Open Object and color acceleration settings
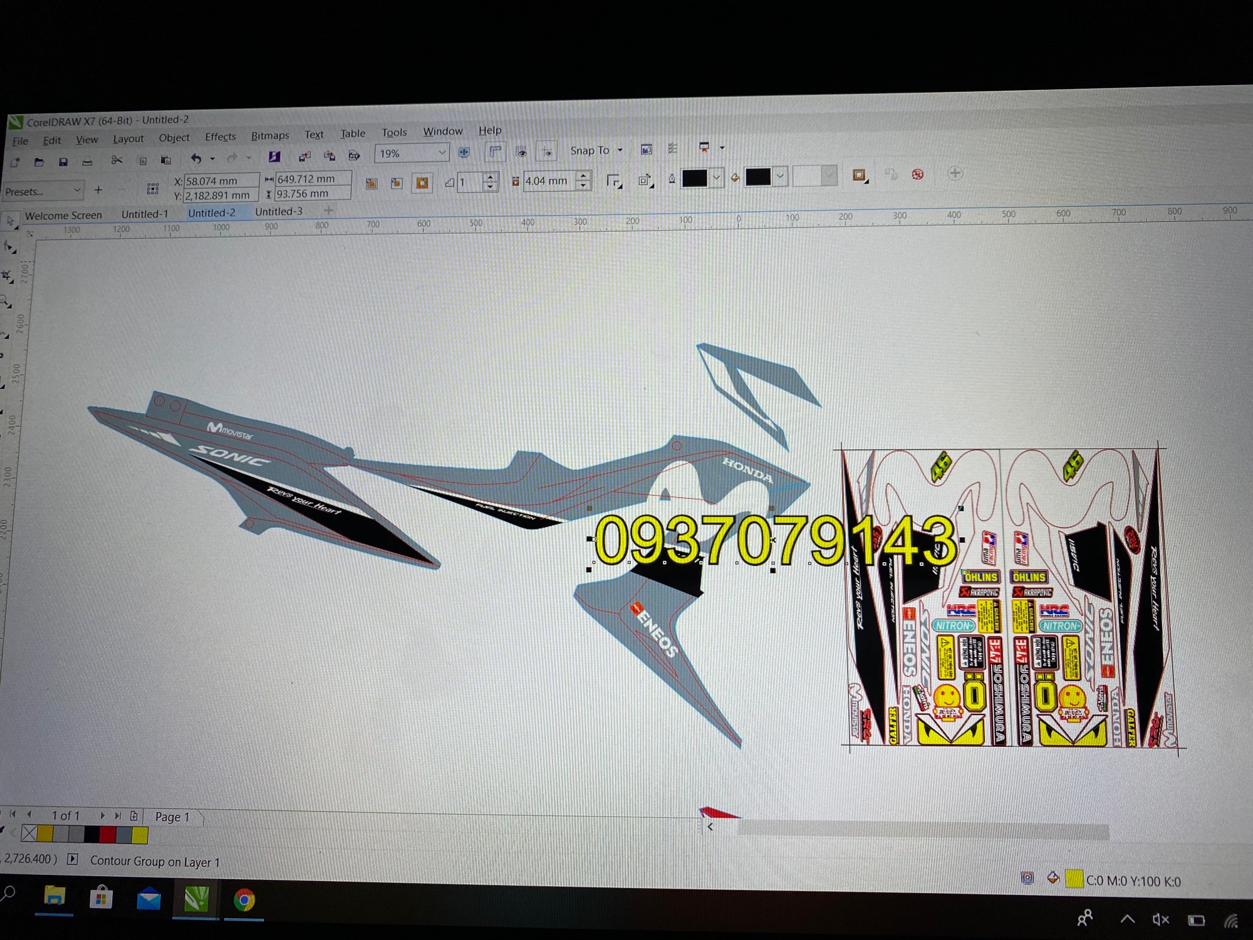The width and height of the screenshot is (1253, 940). (x=860, y=175)
